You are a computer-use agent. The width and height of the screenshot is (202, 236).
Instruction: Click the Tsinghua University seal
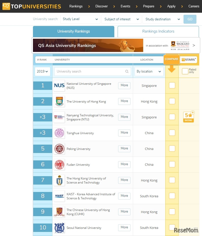[59, 133]
